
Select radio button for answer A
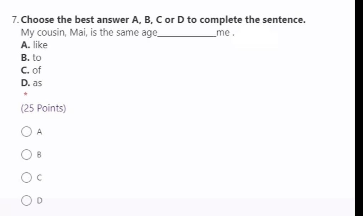point(26,132)
